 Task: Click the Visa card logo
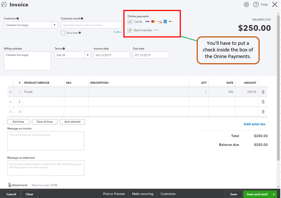tap(147, 21)
